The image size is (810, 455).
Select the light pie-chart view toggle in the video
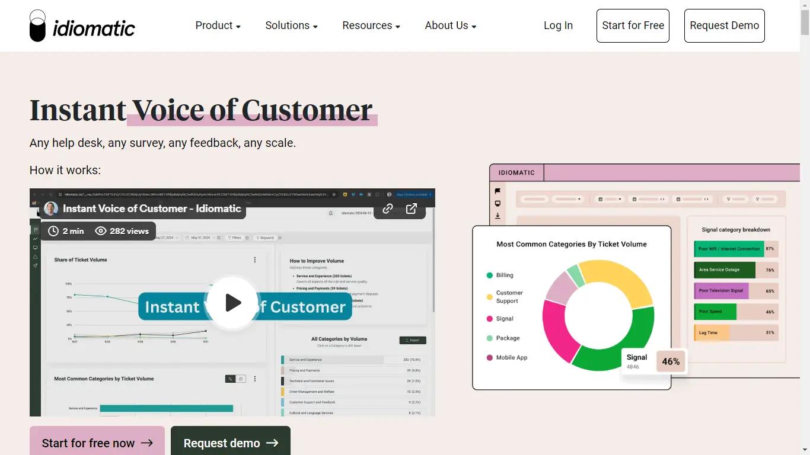click(x=241, y=379)
